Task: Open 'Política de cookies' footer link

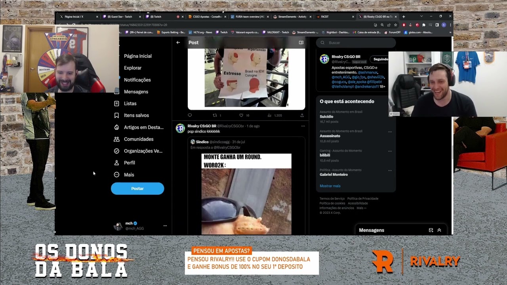Action: click(x=332, y=203)
